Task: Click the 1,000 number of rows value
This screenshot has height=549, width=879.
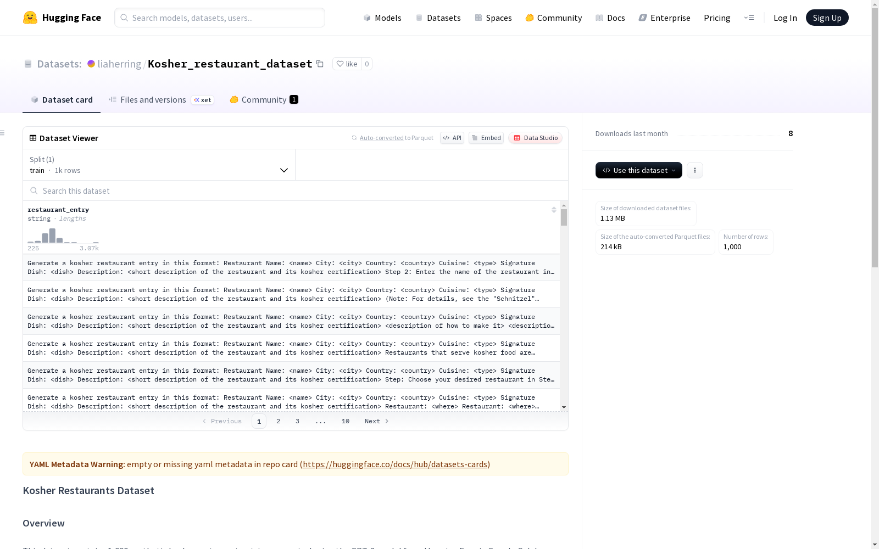Action: pyautogui.click(x=732, y=247)
